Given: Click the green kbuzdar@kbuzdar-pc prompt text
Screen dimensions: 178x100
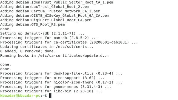Looking at the screenshot, I should tap(20, 96).
